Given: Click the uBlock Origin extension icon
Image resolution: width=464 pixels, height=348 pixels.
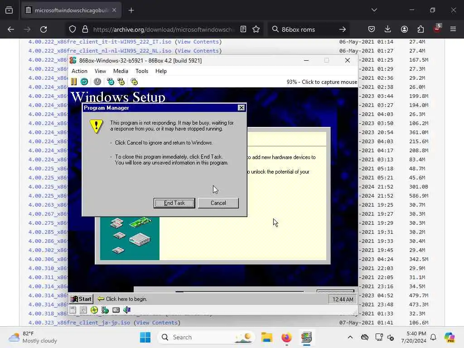Looking at the screenshot, I should coord(437,29).
